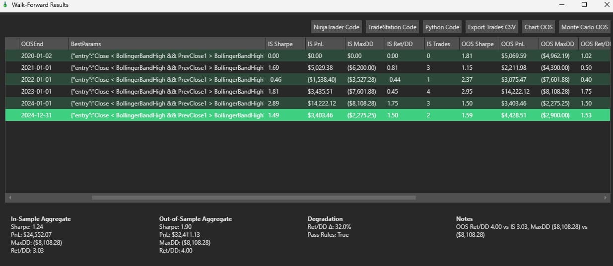The height and width of the screenshot is (266, 613).
Task: Click the OOS Sharpe column header
Action: 478,44
